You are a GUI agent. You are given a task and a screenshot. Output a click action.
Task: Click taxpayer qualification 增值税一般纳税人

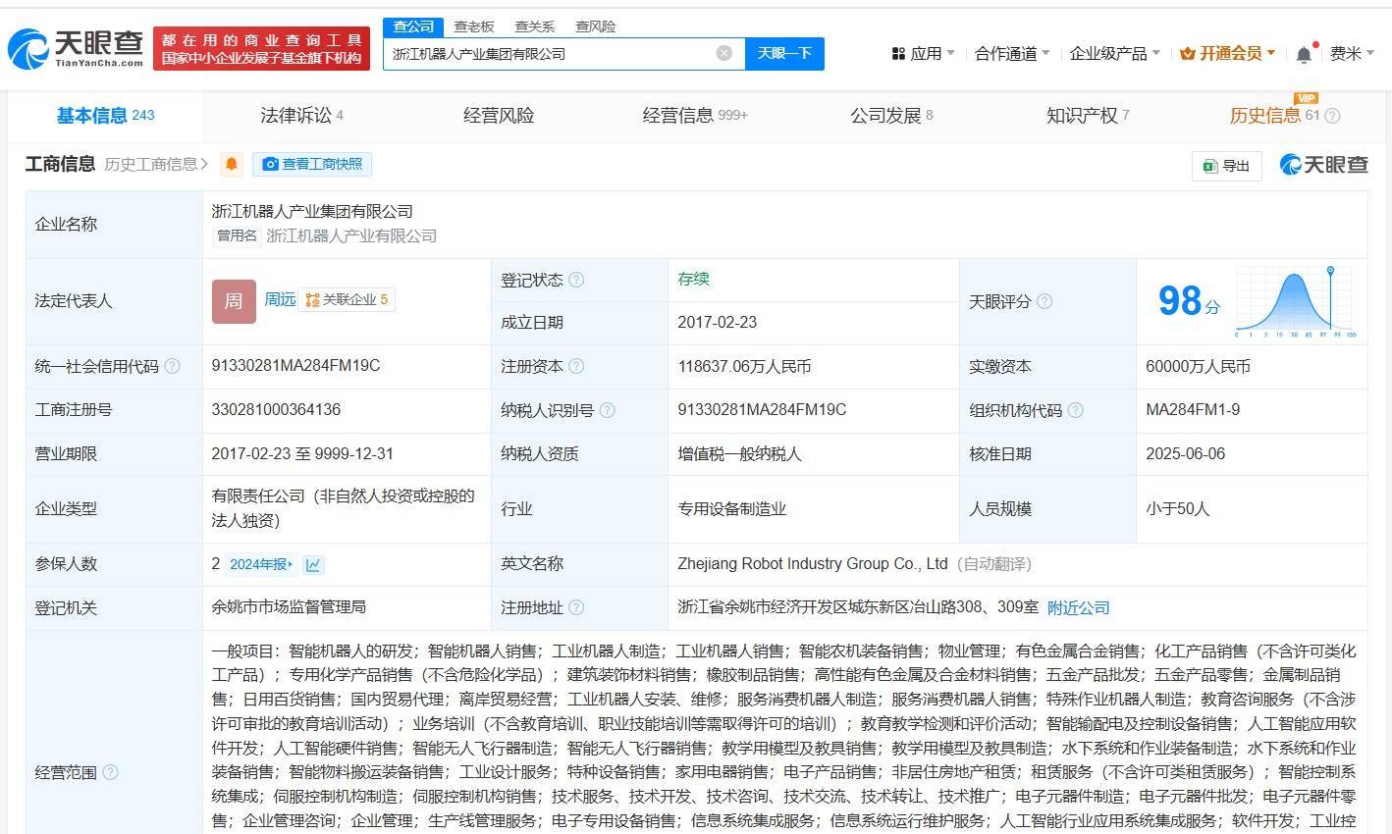point(739,453)
